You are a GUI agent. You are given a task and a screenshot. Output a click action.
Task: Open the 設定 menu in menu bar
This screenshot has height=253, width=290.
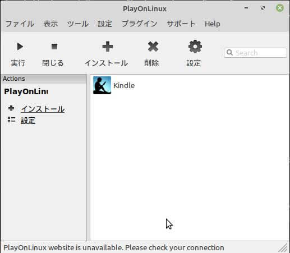[105, 24]
